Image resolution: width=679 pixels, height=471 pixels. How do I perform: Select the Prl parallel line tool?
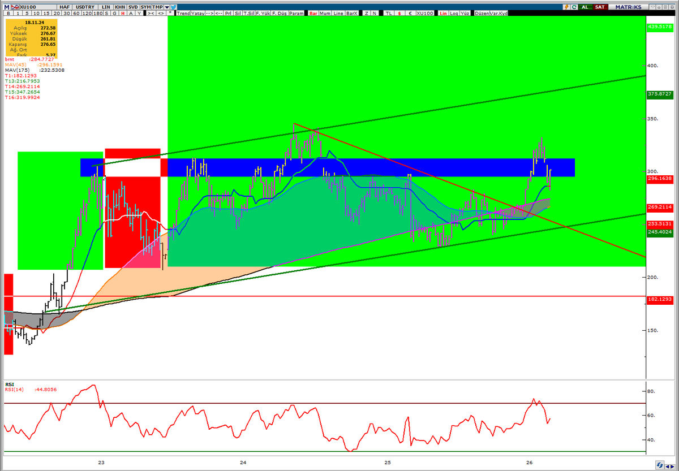[228, 13]
